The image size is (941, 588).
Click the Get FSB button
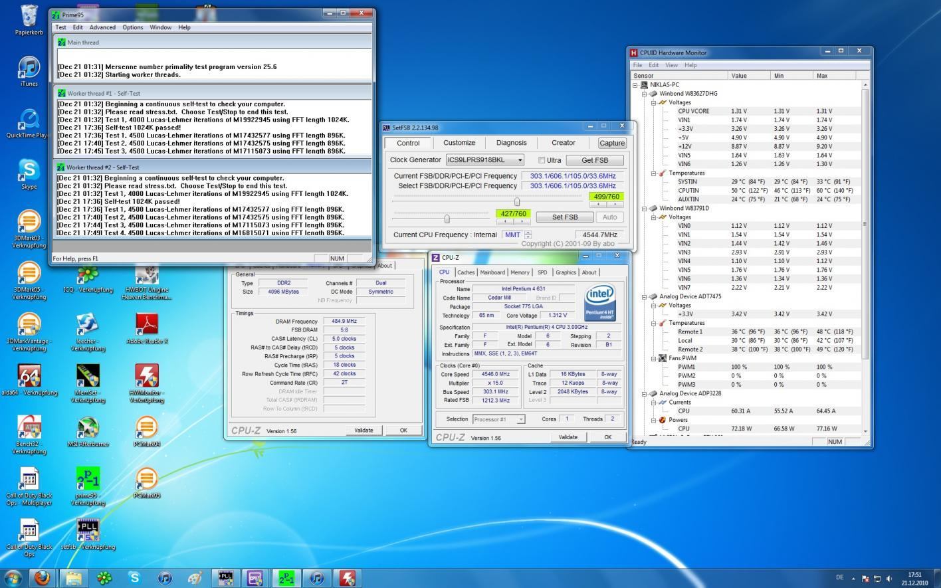595,160
